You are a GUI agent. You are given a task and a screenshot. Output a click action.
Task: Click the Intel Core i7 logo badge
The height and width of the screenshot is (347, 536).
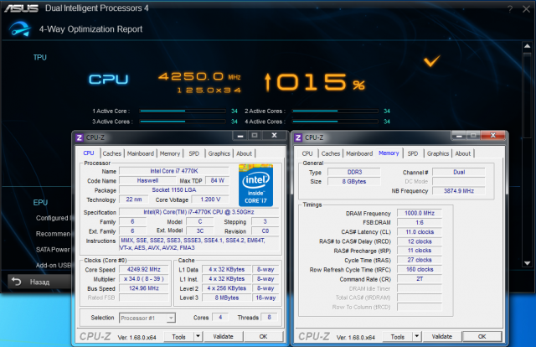[x=255, y=185]
